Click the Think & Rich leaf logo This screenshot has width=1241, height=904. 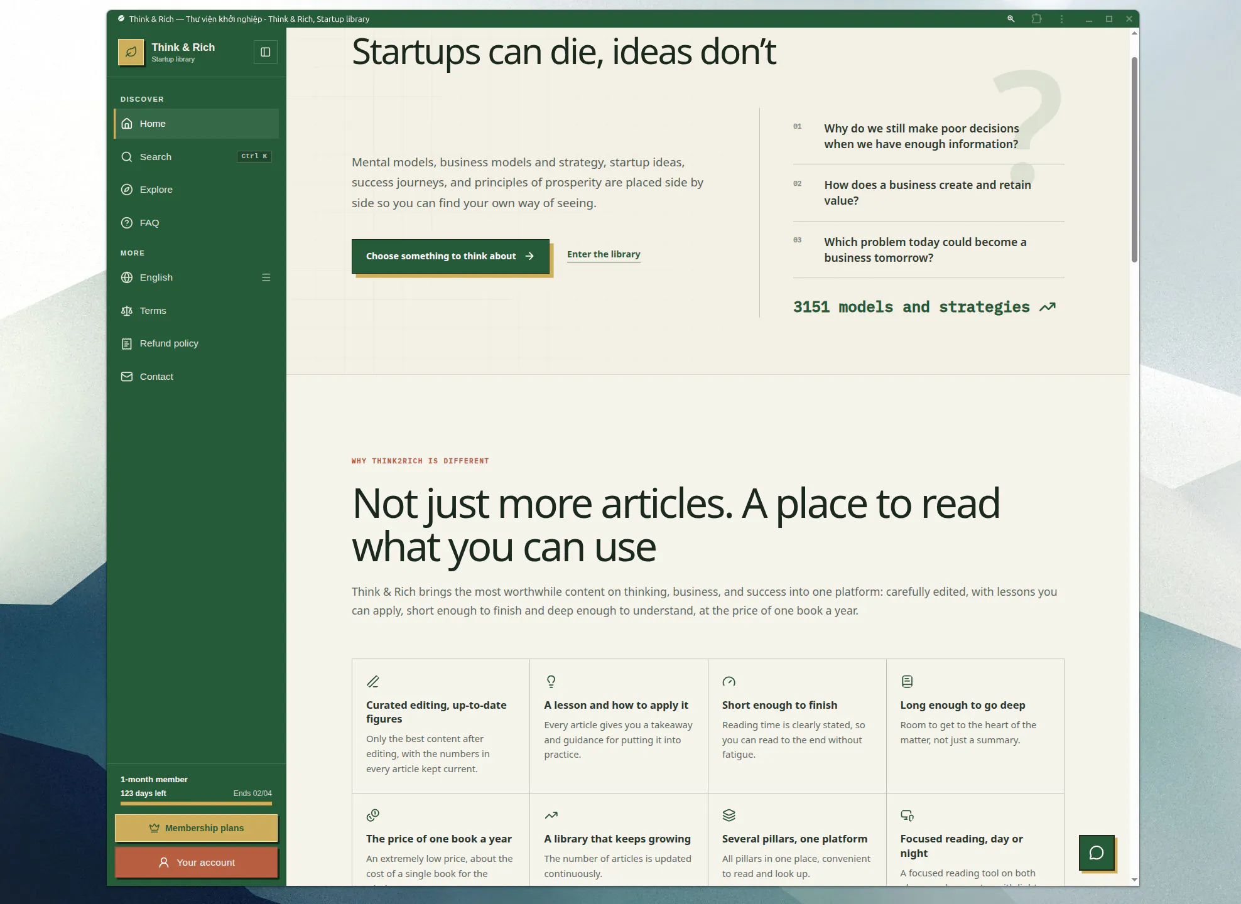131,52
